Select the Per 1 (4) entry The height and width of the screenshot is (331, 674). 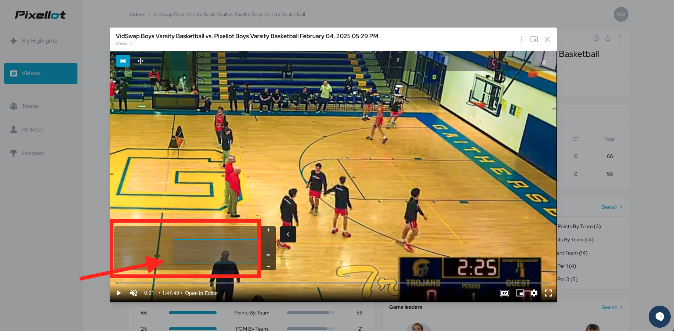pos(566,266)
